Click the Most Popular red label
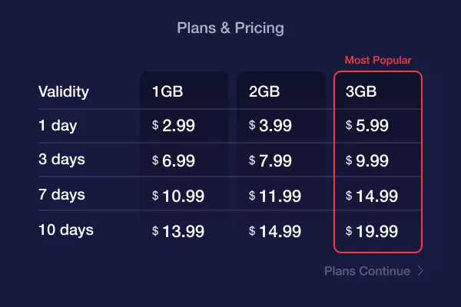This screenshot has width=461, height=307. pyautogui.click(x=378, y=60)
